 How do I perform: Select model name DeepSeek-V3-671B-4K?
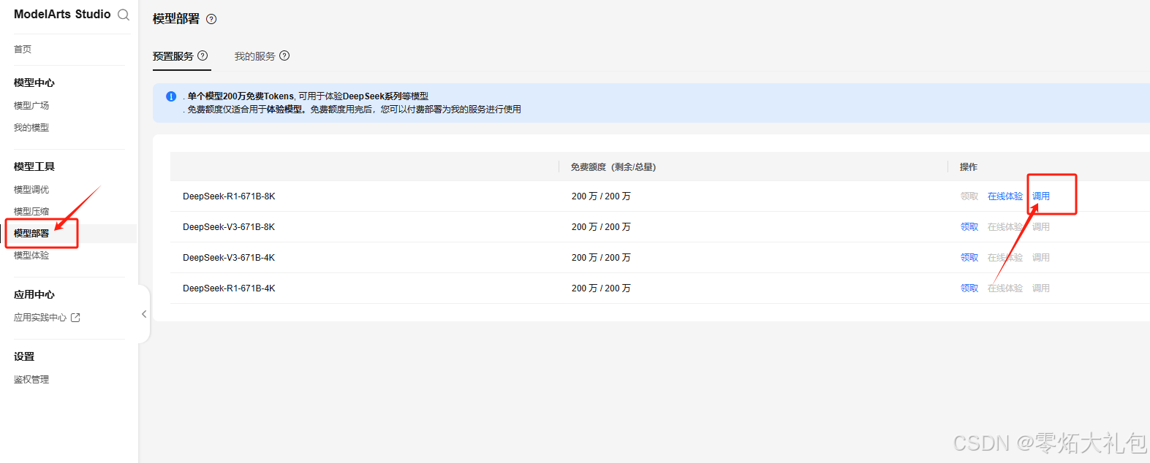pos(229,258)
